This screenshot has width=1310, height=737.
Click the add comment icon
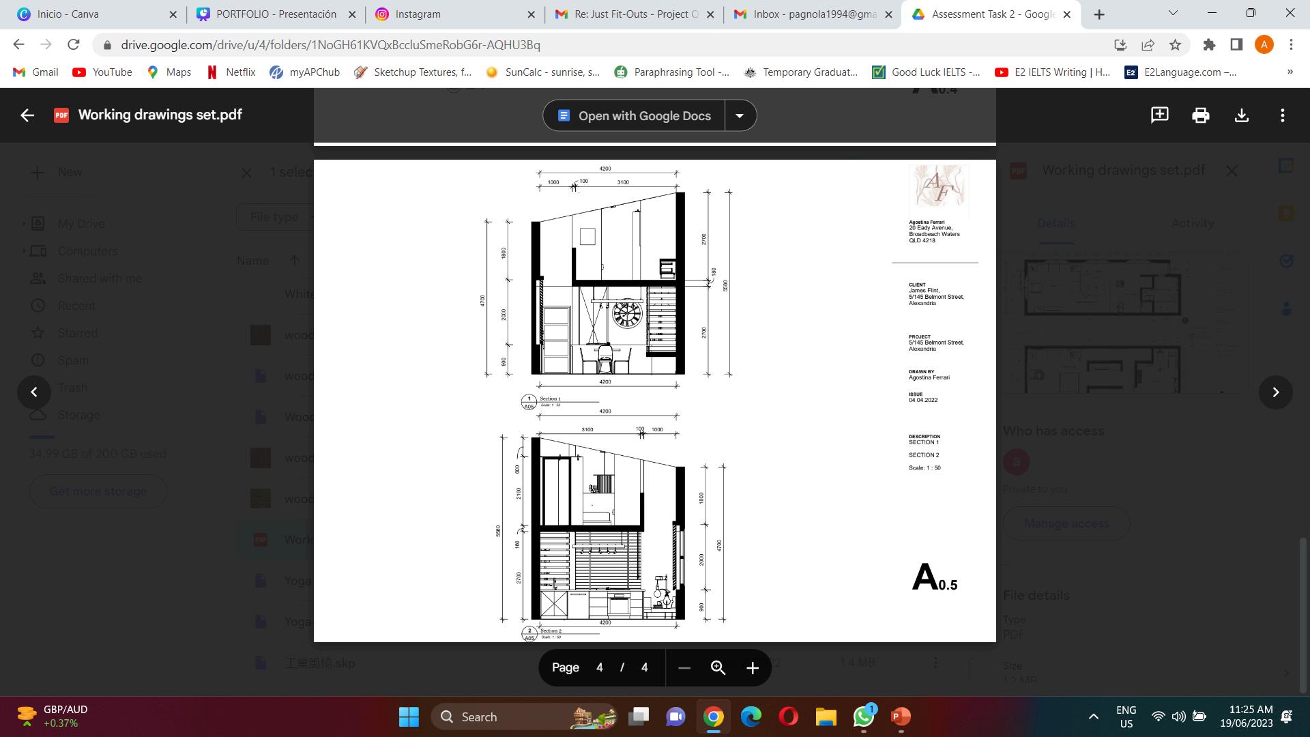pyautogui.click(x=1159, y=115)
